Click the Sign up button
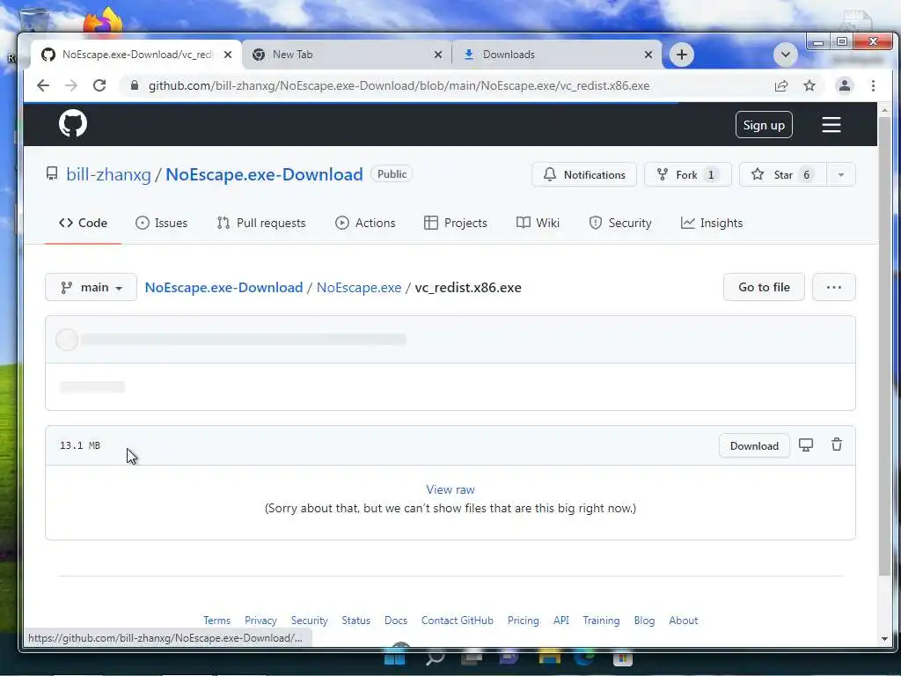The height and width of the screenshot is (676, 901). (x=764, y=125)
